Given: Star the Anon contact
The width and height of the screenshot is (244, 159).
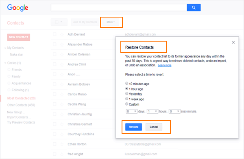Looking at the screenshot, I should [x=62, y=75].
